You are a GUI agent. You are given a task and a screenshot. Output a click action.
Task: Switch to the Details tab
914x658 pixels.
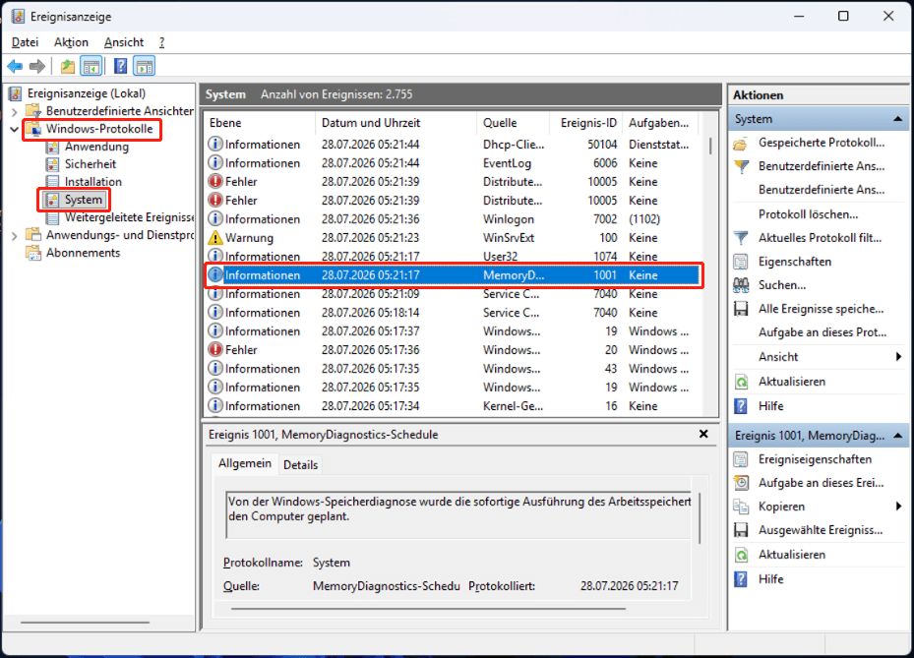[300, 464]
